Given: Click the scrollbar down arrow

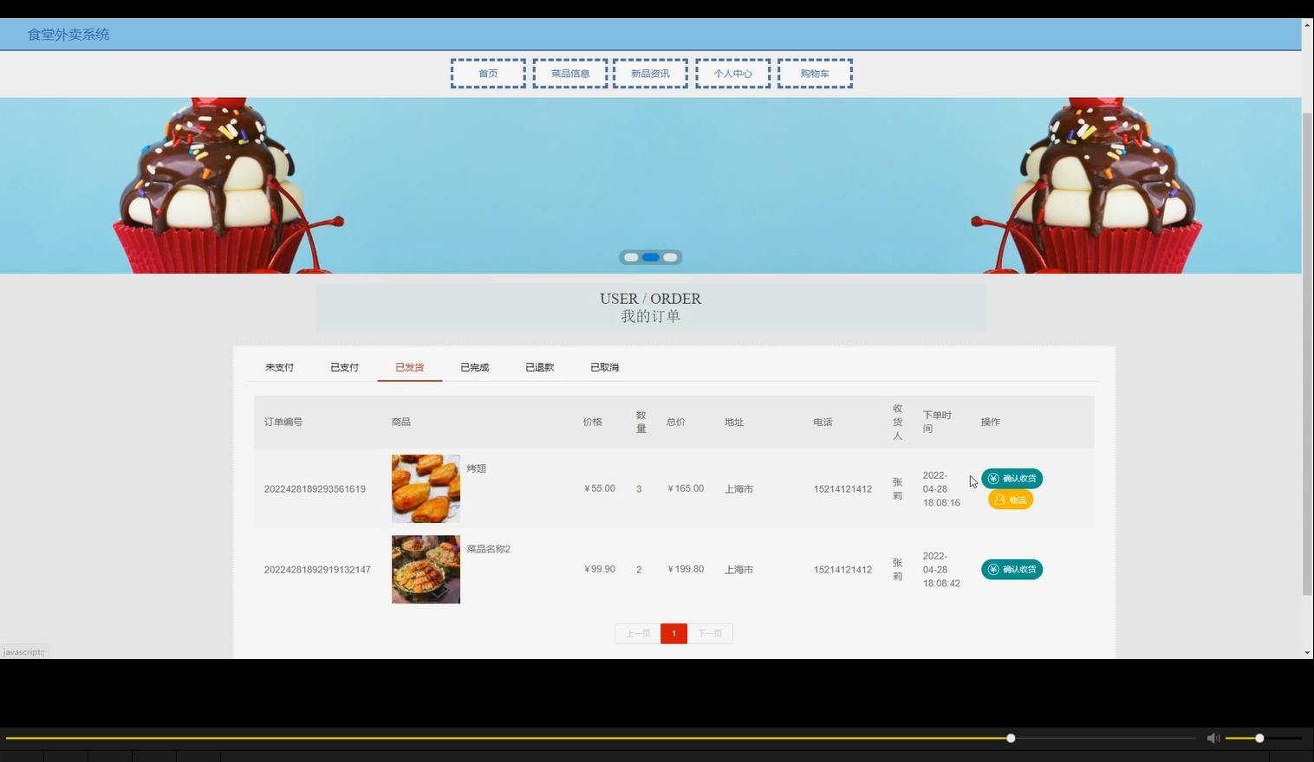Looking at the screenshot, I should [x=1307, y=653].
